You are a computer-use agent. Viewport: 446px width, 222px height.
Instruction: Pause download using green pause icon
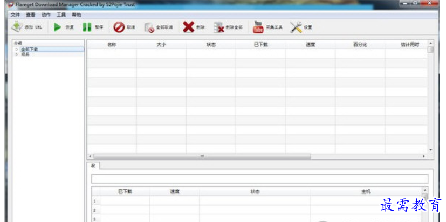point(87,27)
